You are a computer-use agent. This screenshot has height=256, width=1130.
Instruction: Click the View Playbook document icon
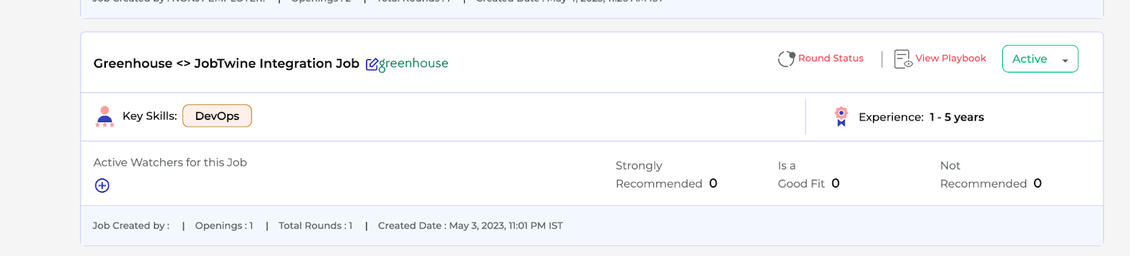click(903, 59)
